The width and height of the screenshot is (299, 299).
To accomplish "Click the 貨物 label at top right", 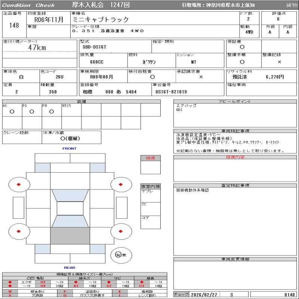I will coord(292,5).
